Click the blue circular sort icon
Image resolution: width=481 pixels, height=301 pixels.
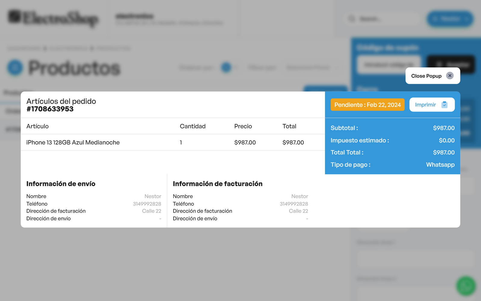226,68
